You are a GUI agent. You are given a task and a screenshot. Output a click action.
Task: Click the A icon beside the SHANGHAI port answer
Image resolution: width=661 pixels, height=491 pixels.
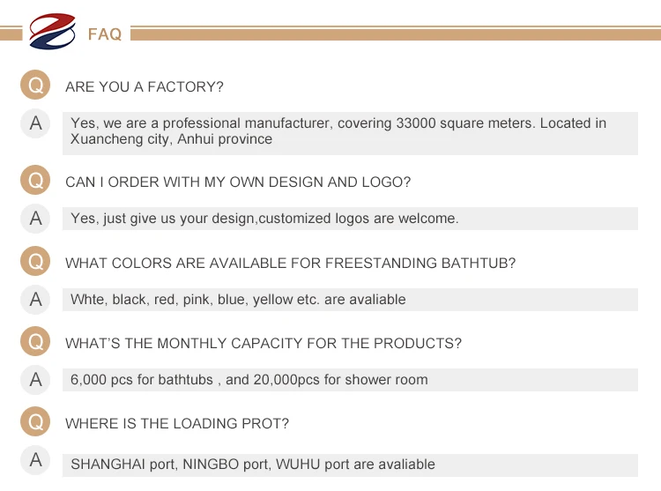click(x=35, y=460)
